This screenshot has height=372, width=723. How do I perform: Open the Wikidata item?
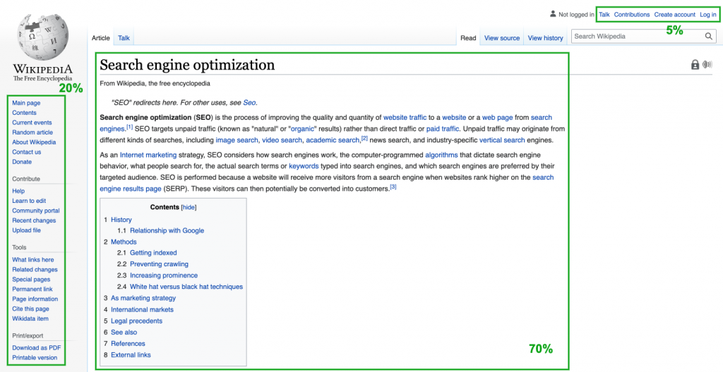(x=30, y=318)
